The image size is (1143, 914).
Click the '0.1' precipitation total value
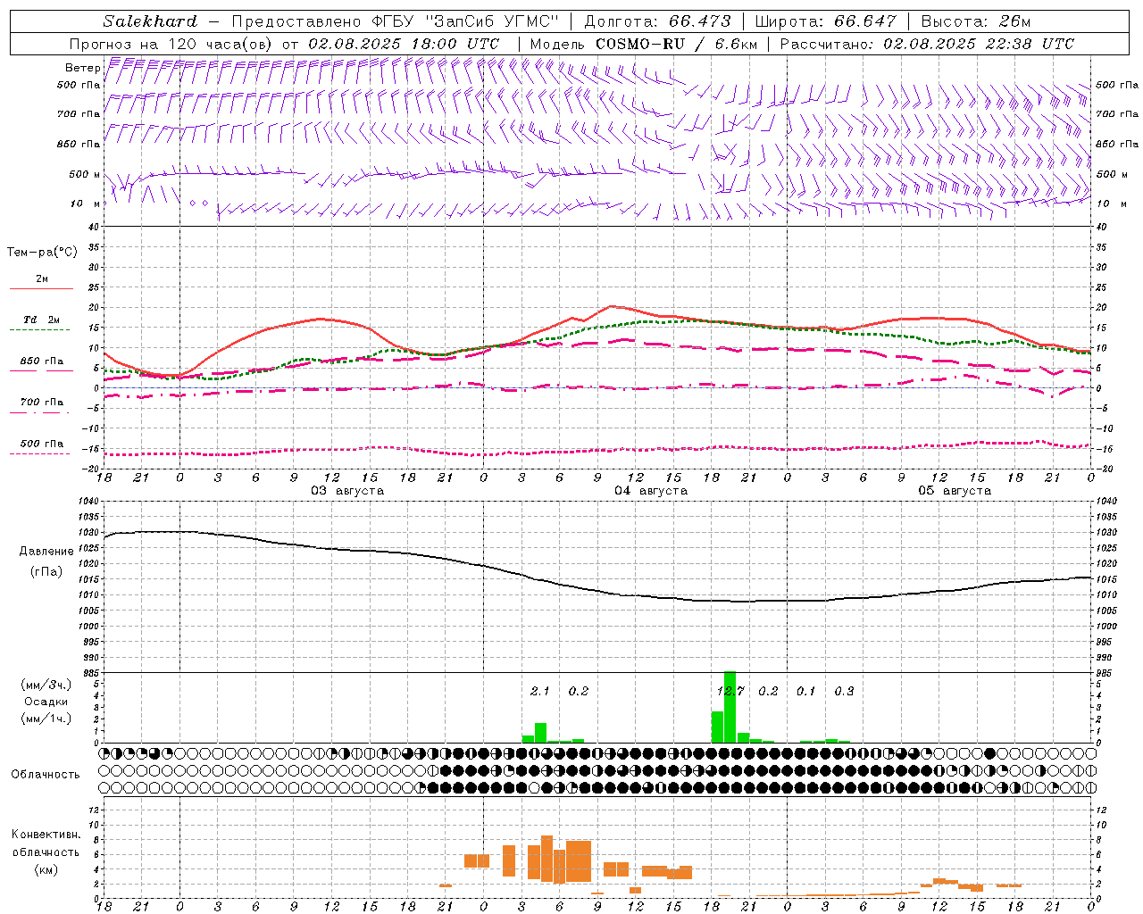click(806, 692)
